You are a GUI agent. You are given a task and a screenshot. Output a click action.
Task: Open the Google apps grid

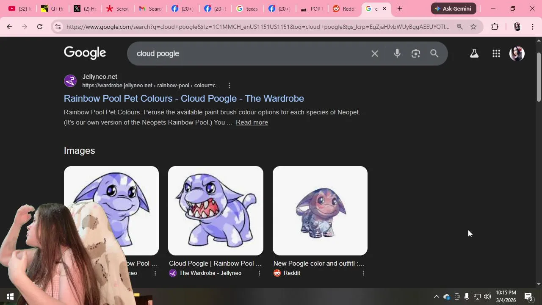pos(496,53)
